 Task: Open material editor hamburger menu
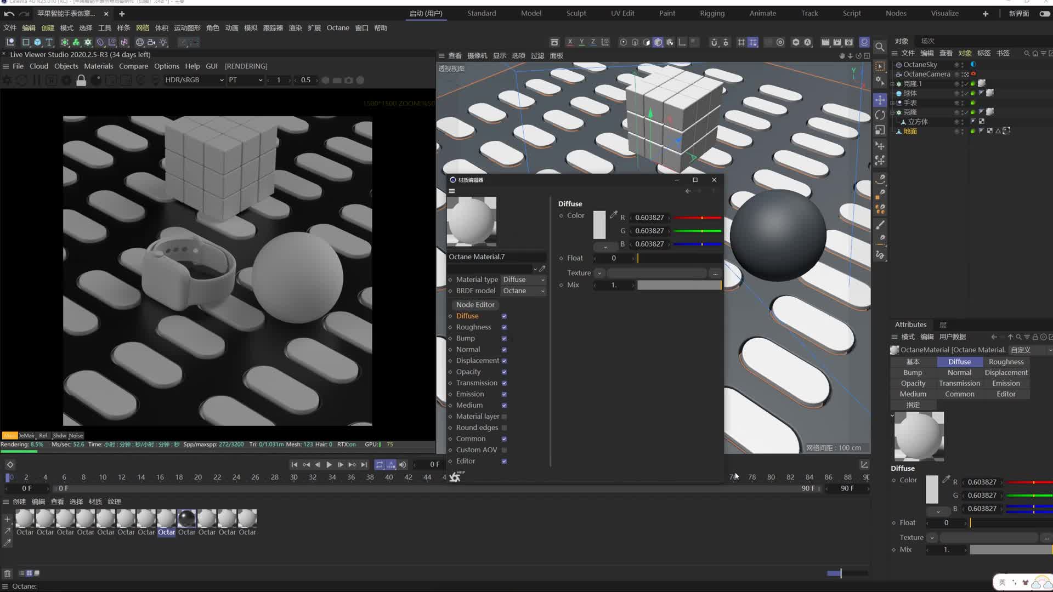452,191
